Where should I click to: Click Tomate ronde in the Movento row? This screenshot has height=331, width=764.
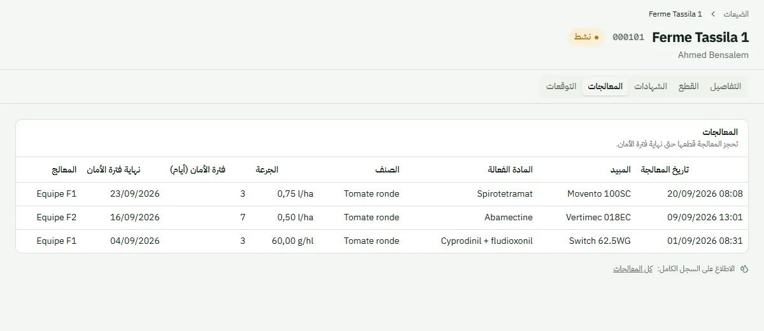tap(372, 194)
